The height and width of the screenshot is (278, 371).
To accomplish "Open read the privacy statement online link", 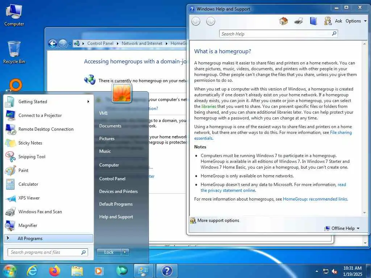I will pos(273,188).
